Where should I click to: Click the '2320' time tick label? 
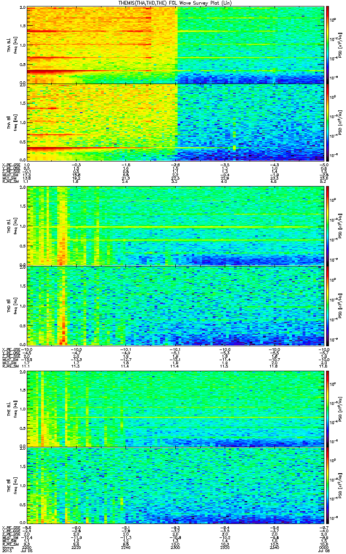click(x=225, y=548)
